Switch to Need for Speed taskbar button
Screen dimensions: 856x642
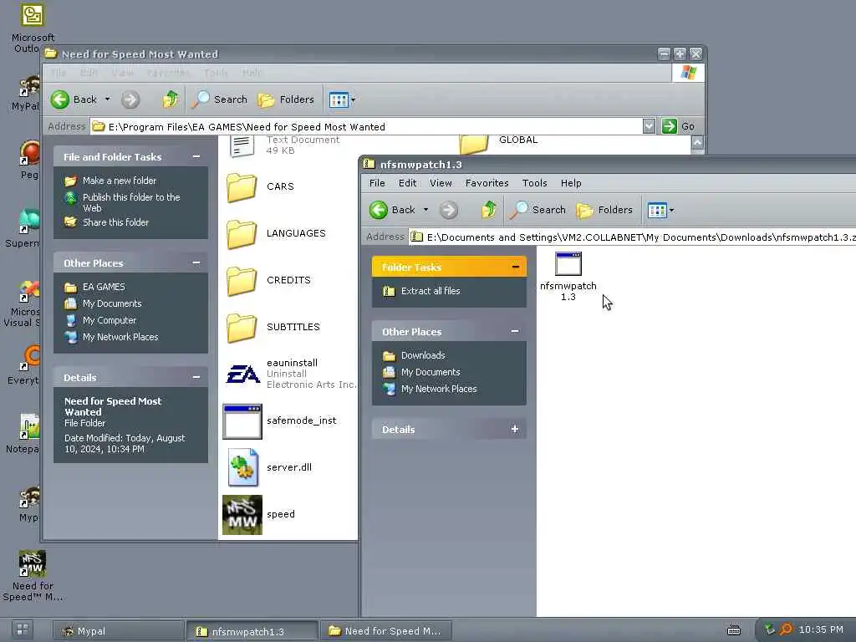tap(385, 631)
